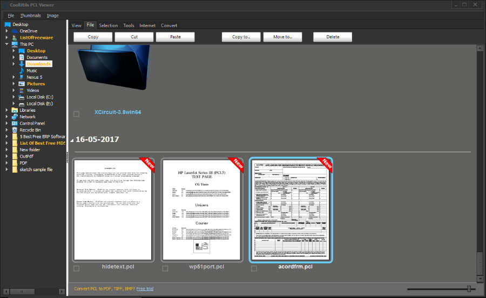This screenshot has height=298, width=486.
Task: Tick the checkbox beside hidetext.pcl
Action: coord(76,268)
